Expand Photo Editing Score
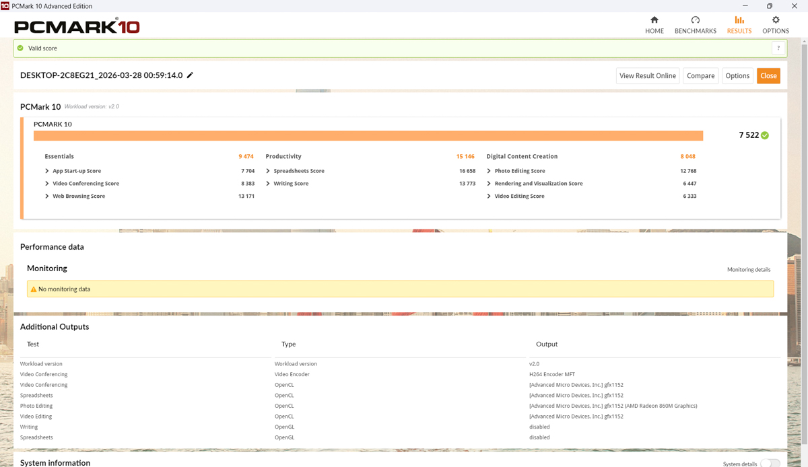Image resolution: width=808 pixels, height=467 pixels. pos(489,171)
